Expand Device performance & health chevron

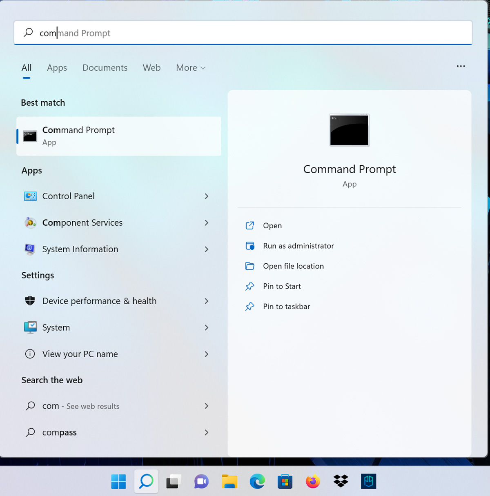[207, 301]
